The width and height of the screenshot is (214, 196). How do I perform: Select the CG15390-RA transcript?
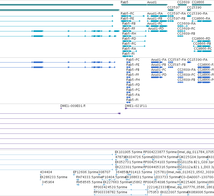click(189, 16)
